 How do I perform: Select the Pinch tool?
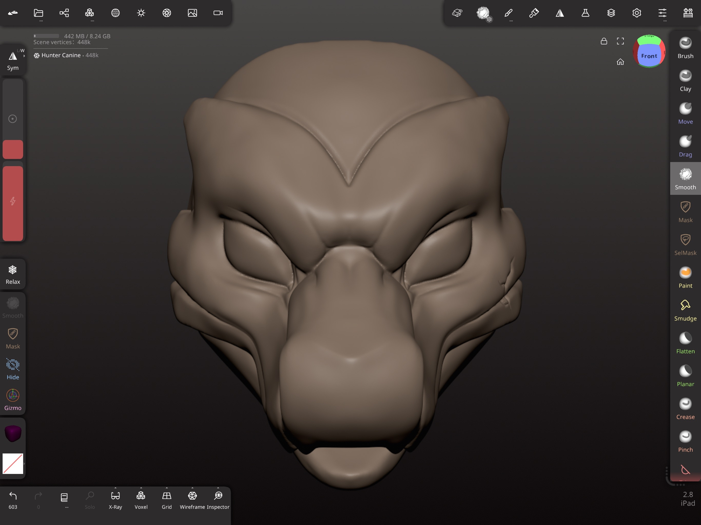[685, 441]
